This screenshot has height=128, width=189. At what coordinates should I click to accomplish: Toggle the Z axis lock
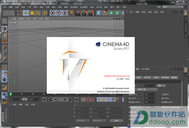[65, 13]
